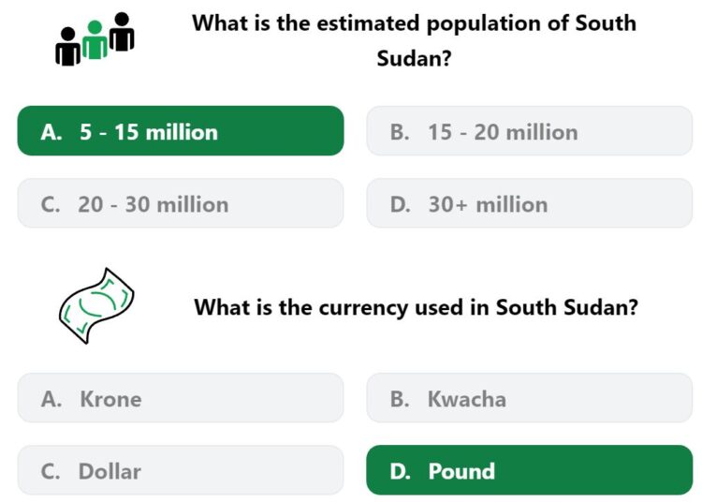The width and height of the screenshot is (702, 502).
Task: Select answer A. 5 - 15 million
Action: coord(181,131)
